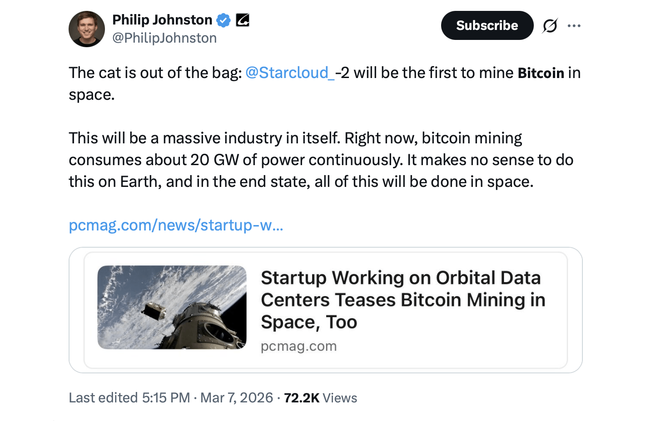Click the square affiliation badge after the checkmark

click(x=242, y=20)
